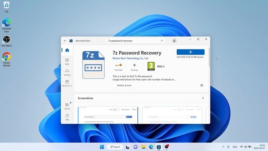Open Chat app on taskbar

[136, 147]
